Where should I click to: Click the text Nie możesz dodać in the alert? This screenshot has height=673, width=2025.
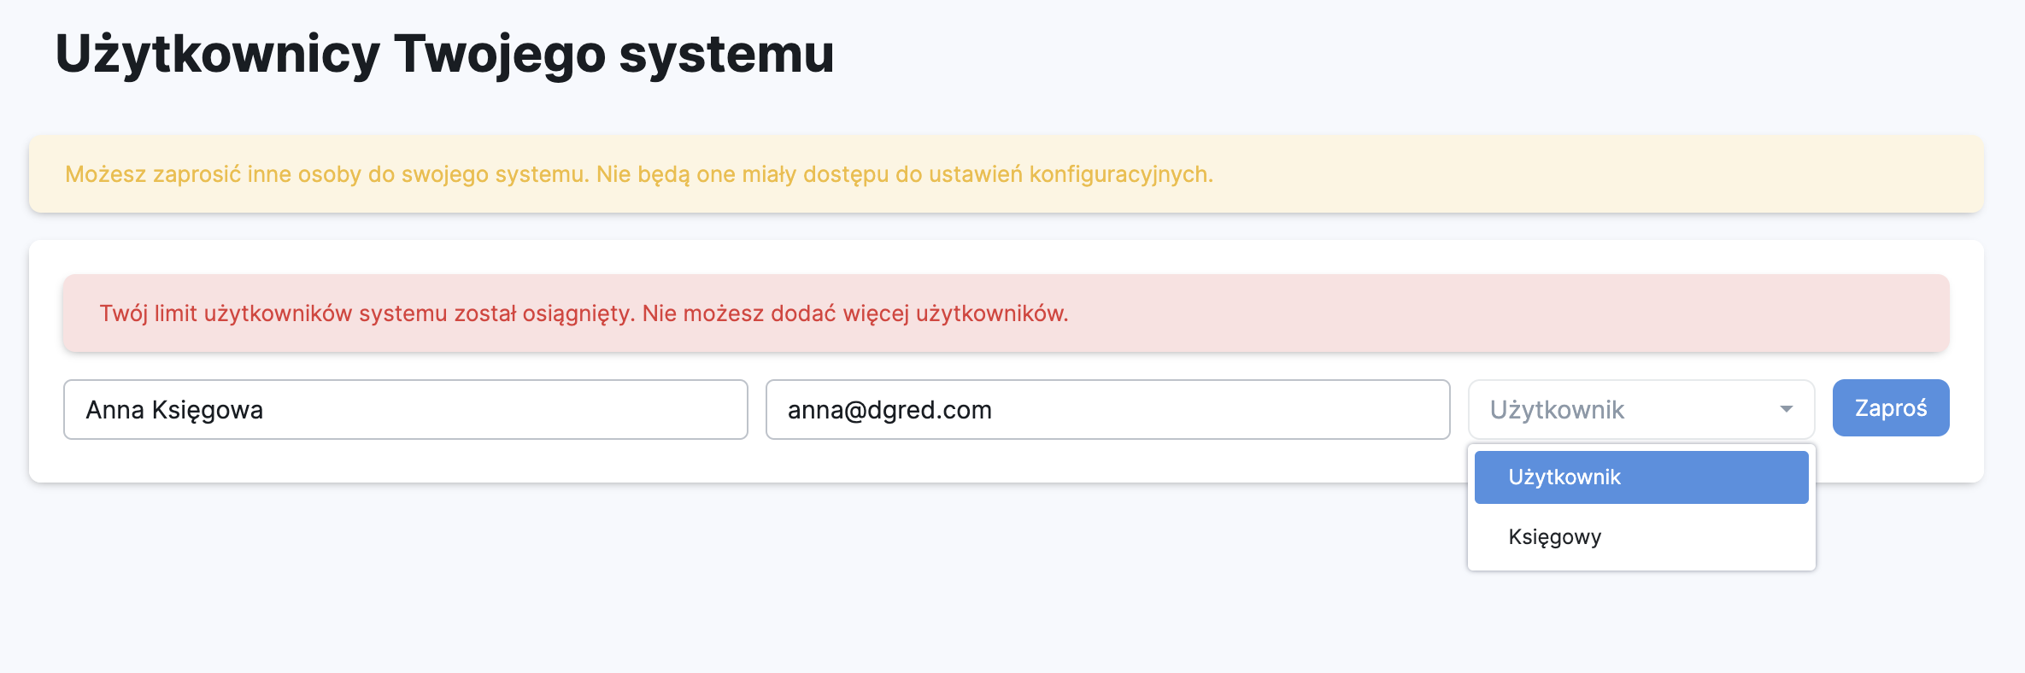pyautogui.click(x=739, y=313)
